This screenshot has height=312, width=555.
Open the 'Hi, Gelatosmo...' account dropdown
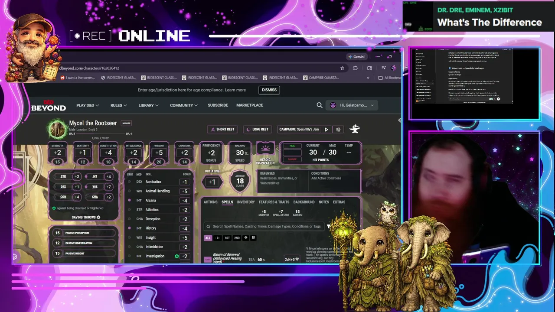click(x=353, y=105)
